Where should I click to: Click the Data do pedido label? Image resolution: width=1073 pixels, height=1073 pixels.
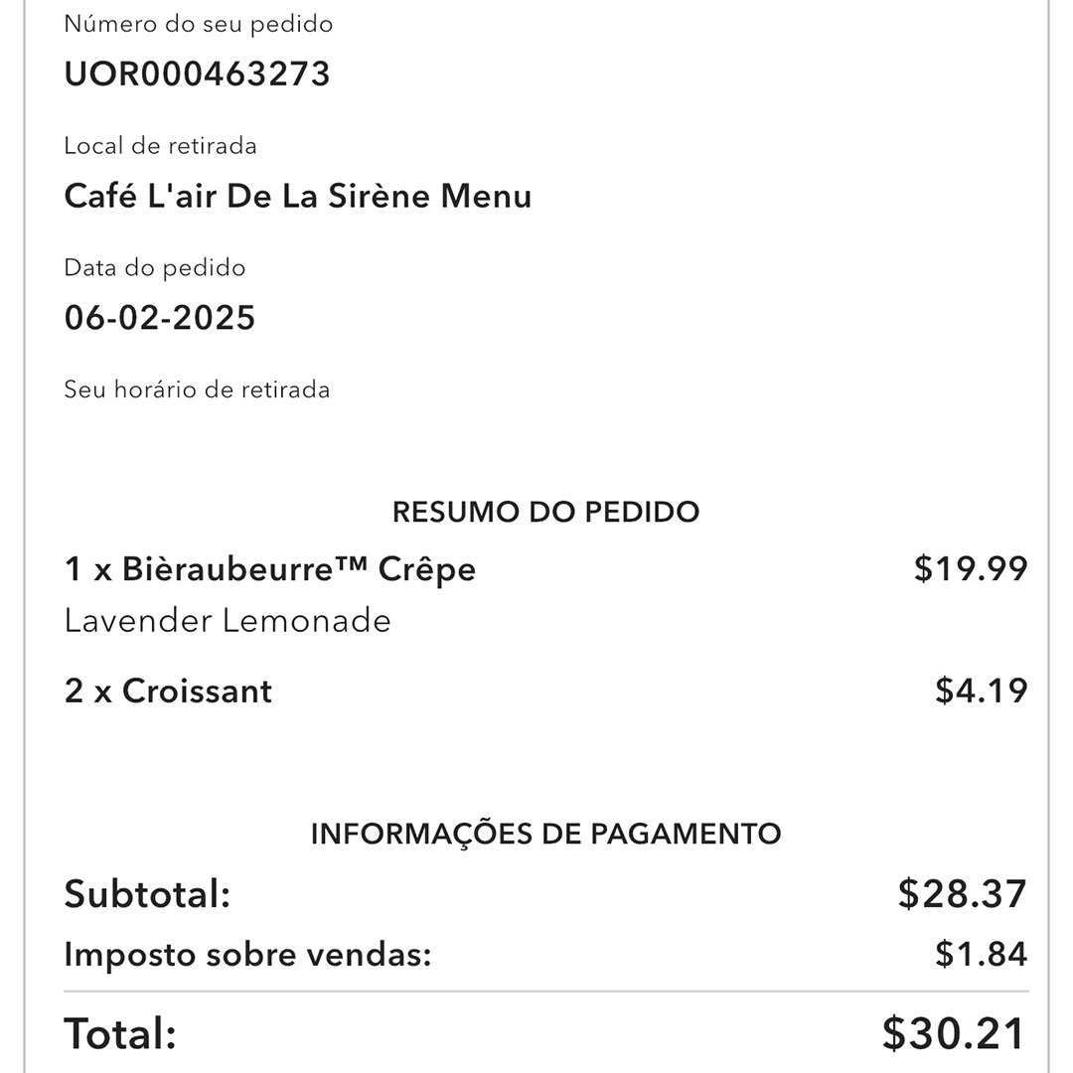(155, 267)
